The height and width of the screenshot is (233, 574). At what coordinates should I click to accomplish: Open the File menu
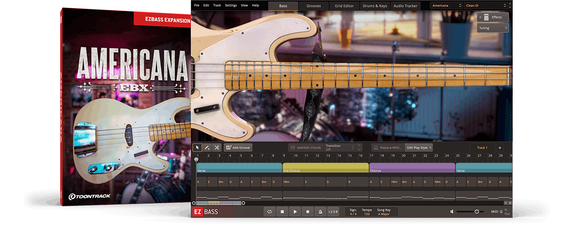coord(197,5)
